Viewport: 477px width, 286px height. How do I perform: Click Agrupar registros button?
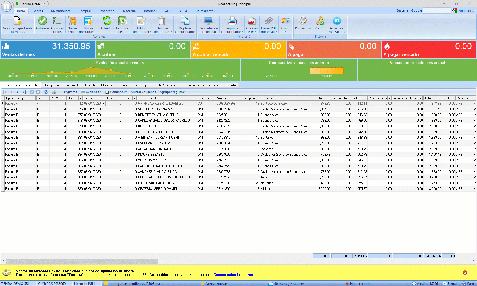(172, 92)
